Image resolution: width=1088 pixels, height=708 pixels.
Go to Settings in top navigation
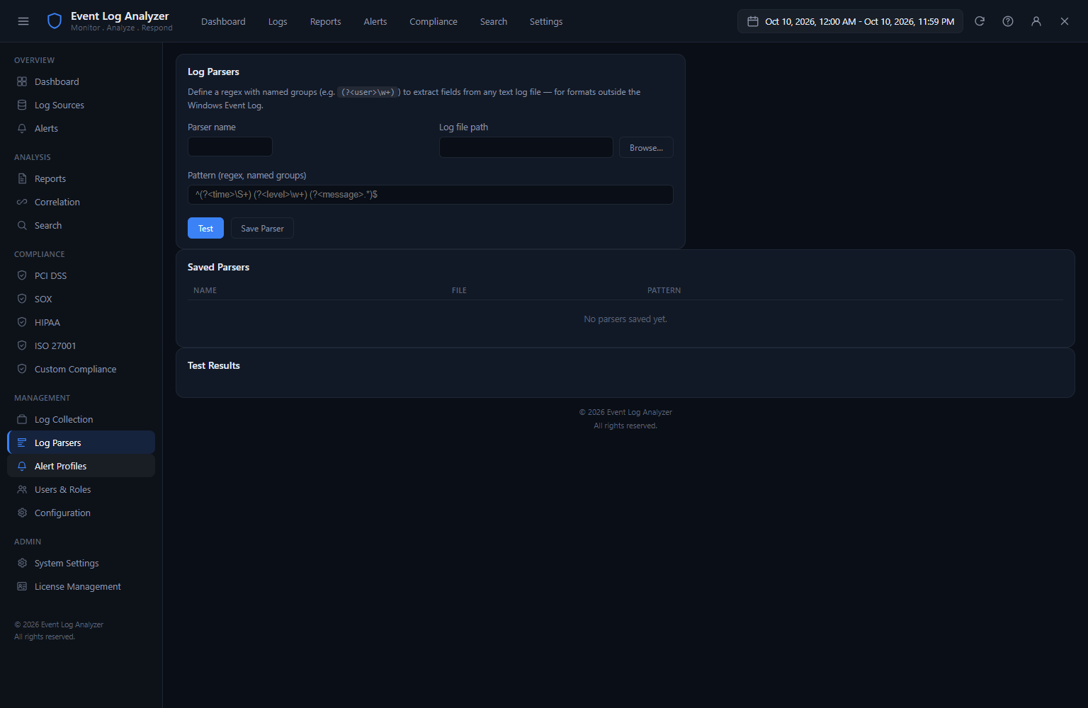coord(546,21)
